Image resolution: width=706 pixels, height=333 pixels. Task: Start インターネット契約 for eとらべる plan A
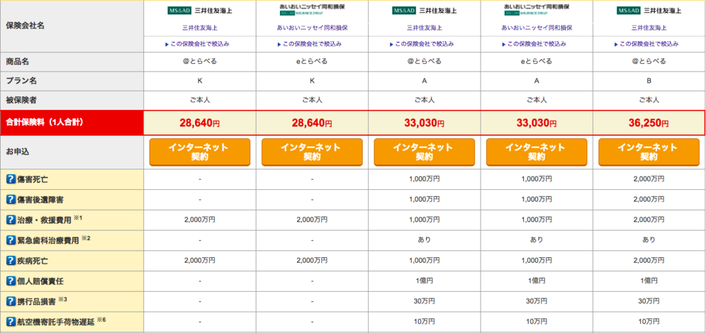tap(536, 152)
